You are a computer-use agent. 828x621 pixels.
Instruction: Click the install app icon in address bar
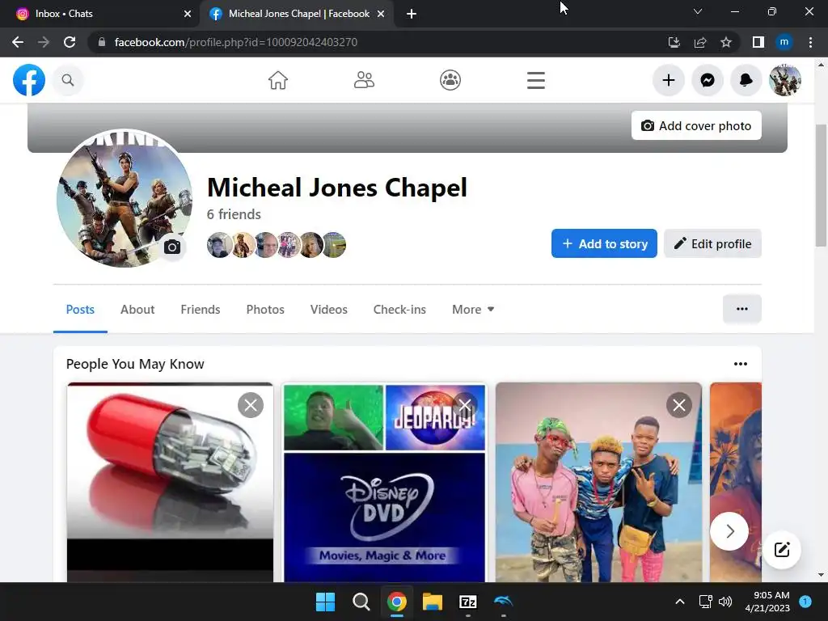click(x=674, y=42)
